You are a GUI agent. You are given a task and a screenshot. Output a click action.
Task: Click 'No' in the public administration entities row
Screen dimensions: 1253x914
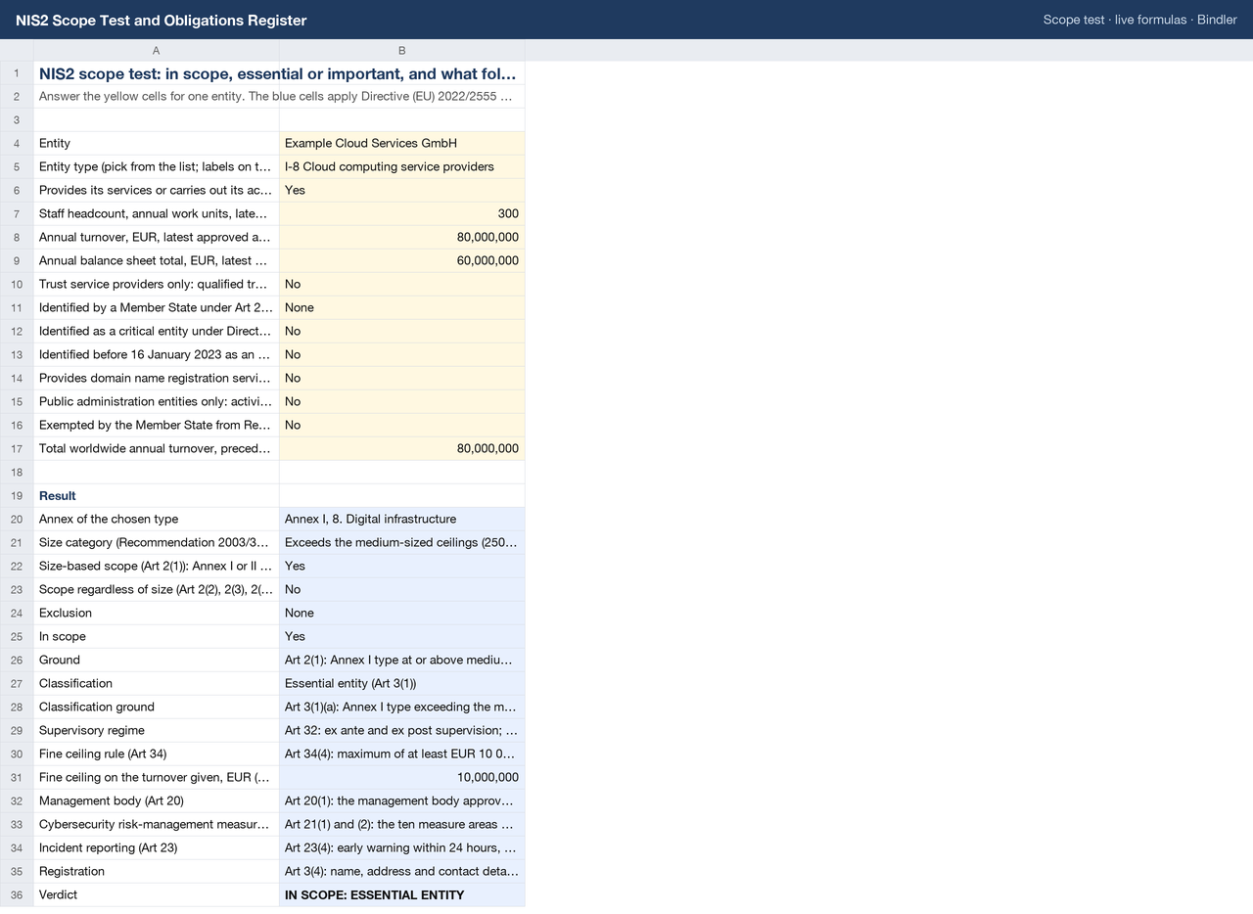point(402,401)
